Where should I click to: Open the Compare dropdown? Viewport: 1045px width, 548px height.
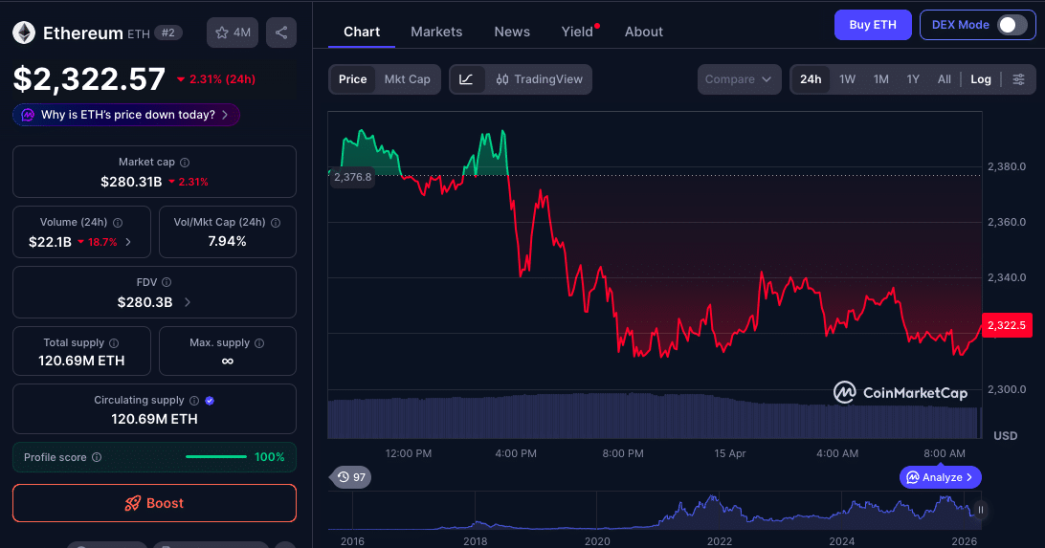pos(739,79)
